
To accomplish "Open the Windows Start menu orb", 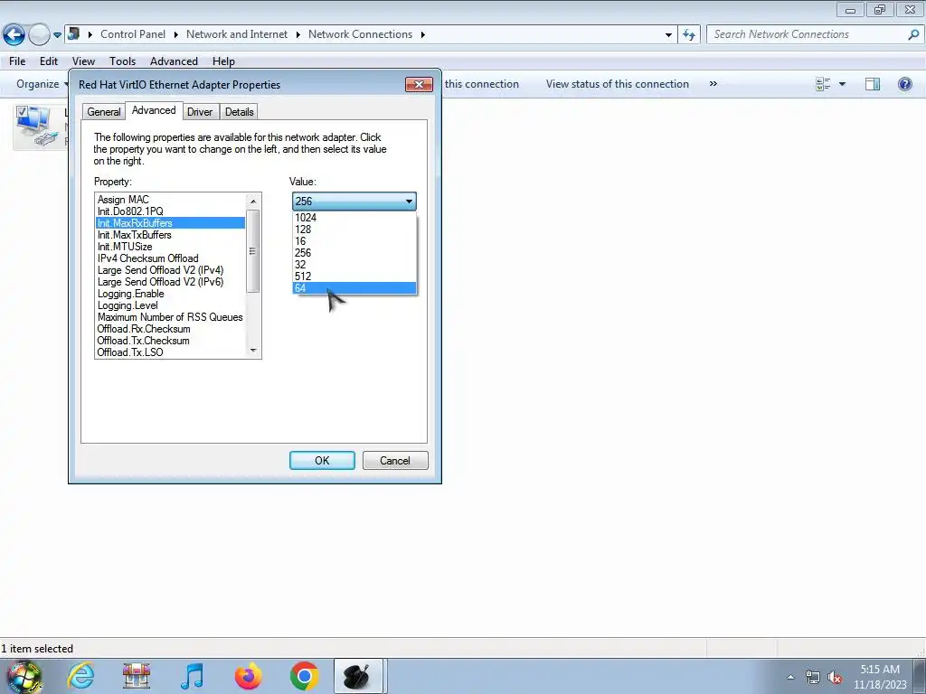I will [x=24, y=677].
